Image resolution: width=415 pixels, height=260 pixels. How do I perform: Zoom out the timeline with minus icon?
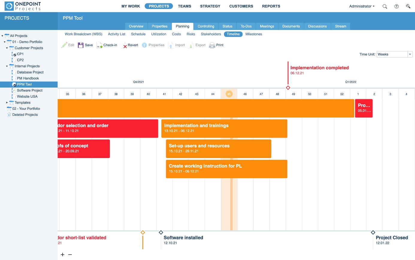click(x=70, y=255)
